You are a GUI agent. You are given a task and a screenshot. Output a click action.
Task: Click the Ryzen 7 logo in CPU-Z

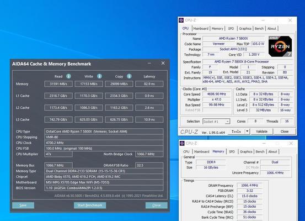(280, 46)
